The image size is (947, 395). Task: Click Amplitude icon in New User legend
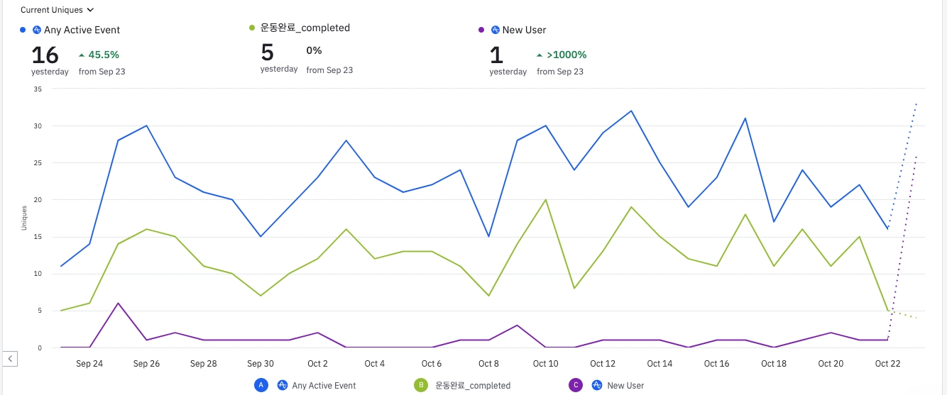click(x=598, y=385)
